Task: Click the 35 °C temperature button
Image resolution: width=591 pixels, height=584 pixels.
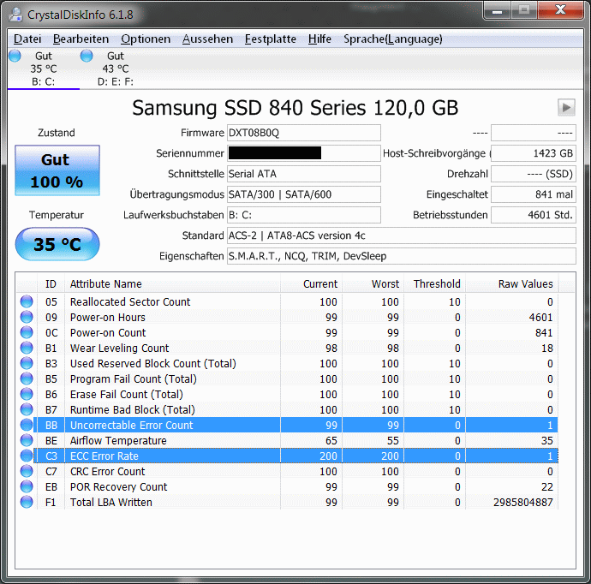Action: pos(57,244)
